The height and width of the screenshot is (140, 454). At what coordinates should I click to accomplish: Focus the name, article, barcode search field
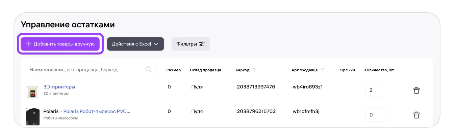(91, 70)
